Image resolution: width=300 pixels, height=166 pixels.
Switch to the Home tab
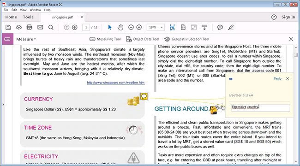click(11, 17)
